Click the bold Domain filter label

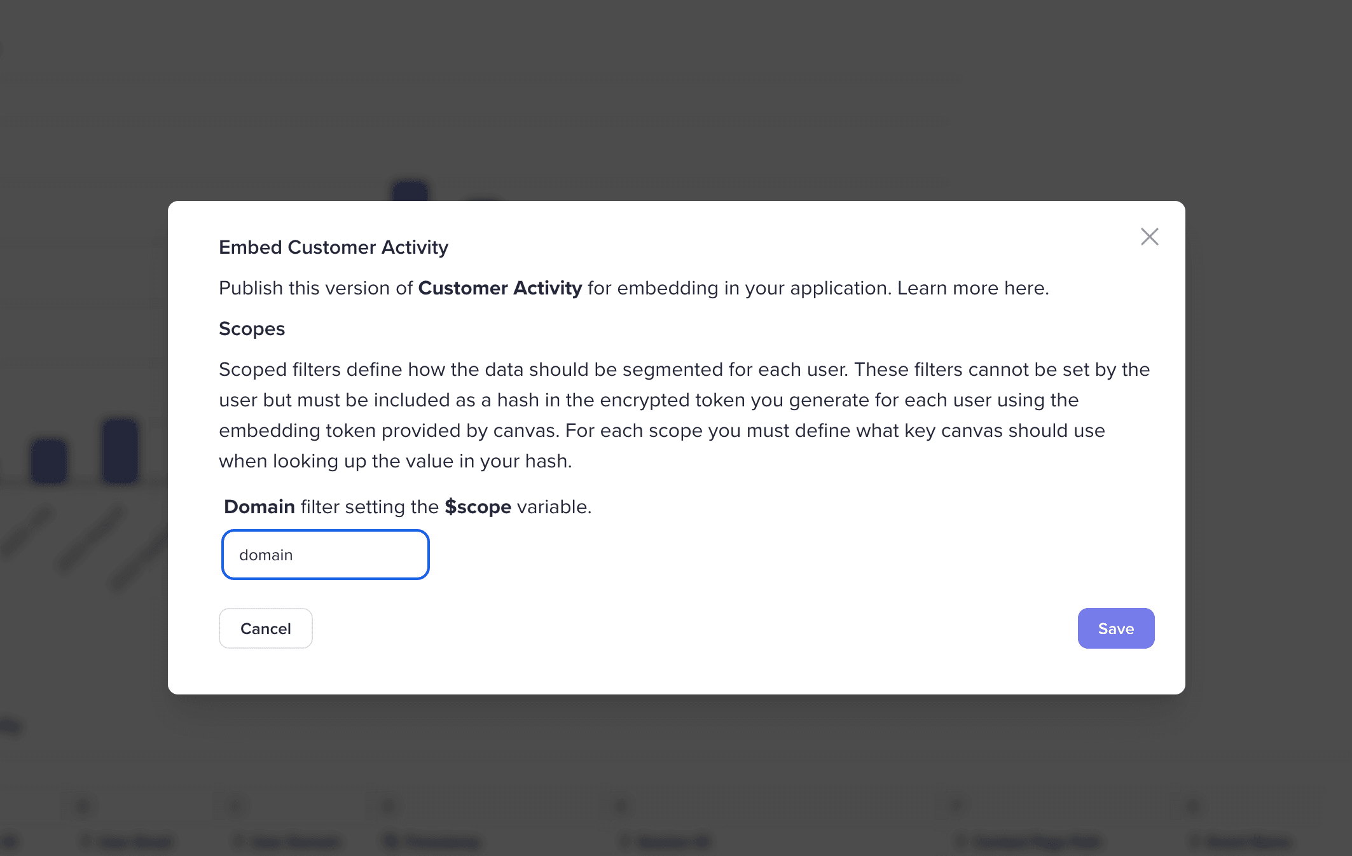click(259, 507)
